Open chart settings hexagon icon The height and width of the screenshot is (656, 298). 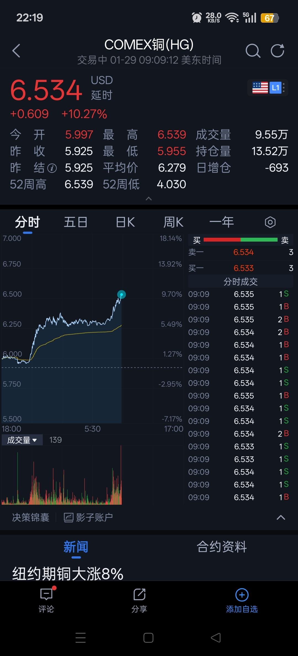point(270,222)
